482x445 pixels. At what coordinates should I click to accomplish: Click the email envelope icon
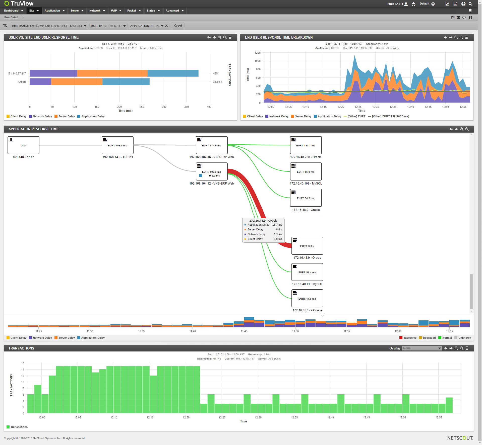458,18
